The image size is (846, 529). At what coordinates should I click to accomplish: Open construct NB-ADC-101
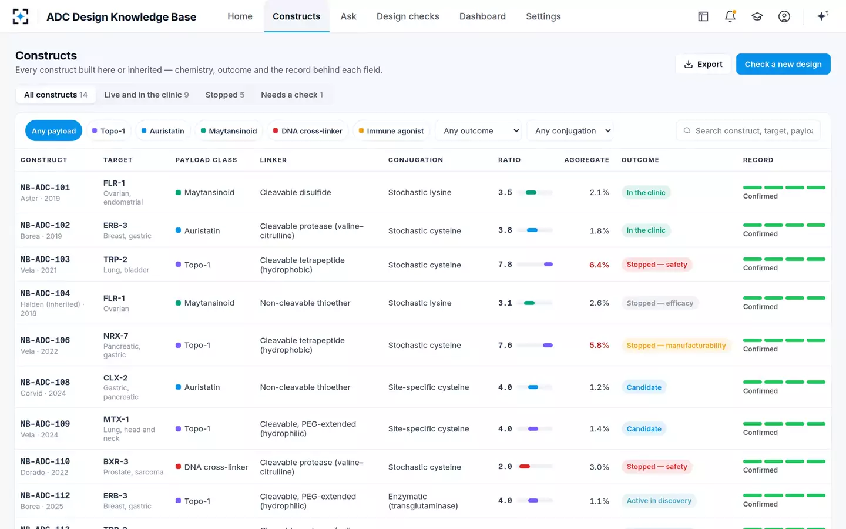tap(45, 188)
